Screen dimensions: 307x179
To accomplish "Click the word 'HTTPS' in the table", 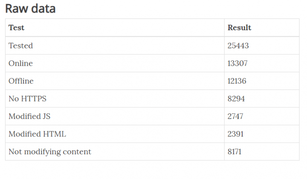I will [34, 99].
